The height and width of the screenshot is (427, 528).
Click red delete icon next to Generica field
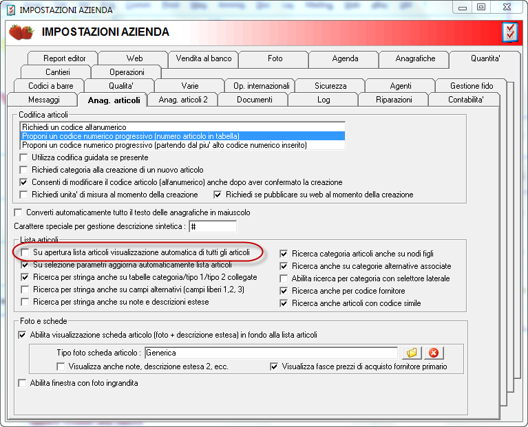tap(434, 353)
